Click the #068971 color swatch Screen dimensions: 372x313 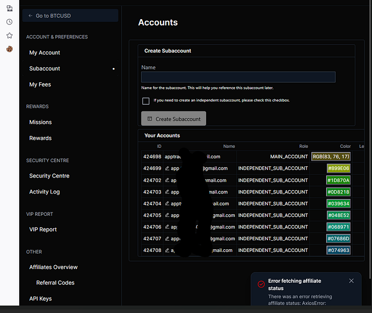[x=339, y=226]
